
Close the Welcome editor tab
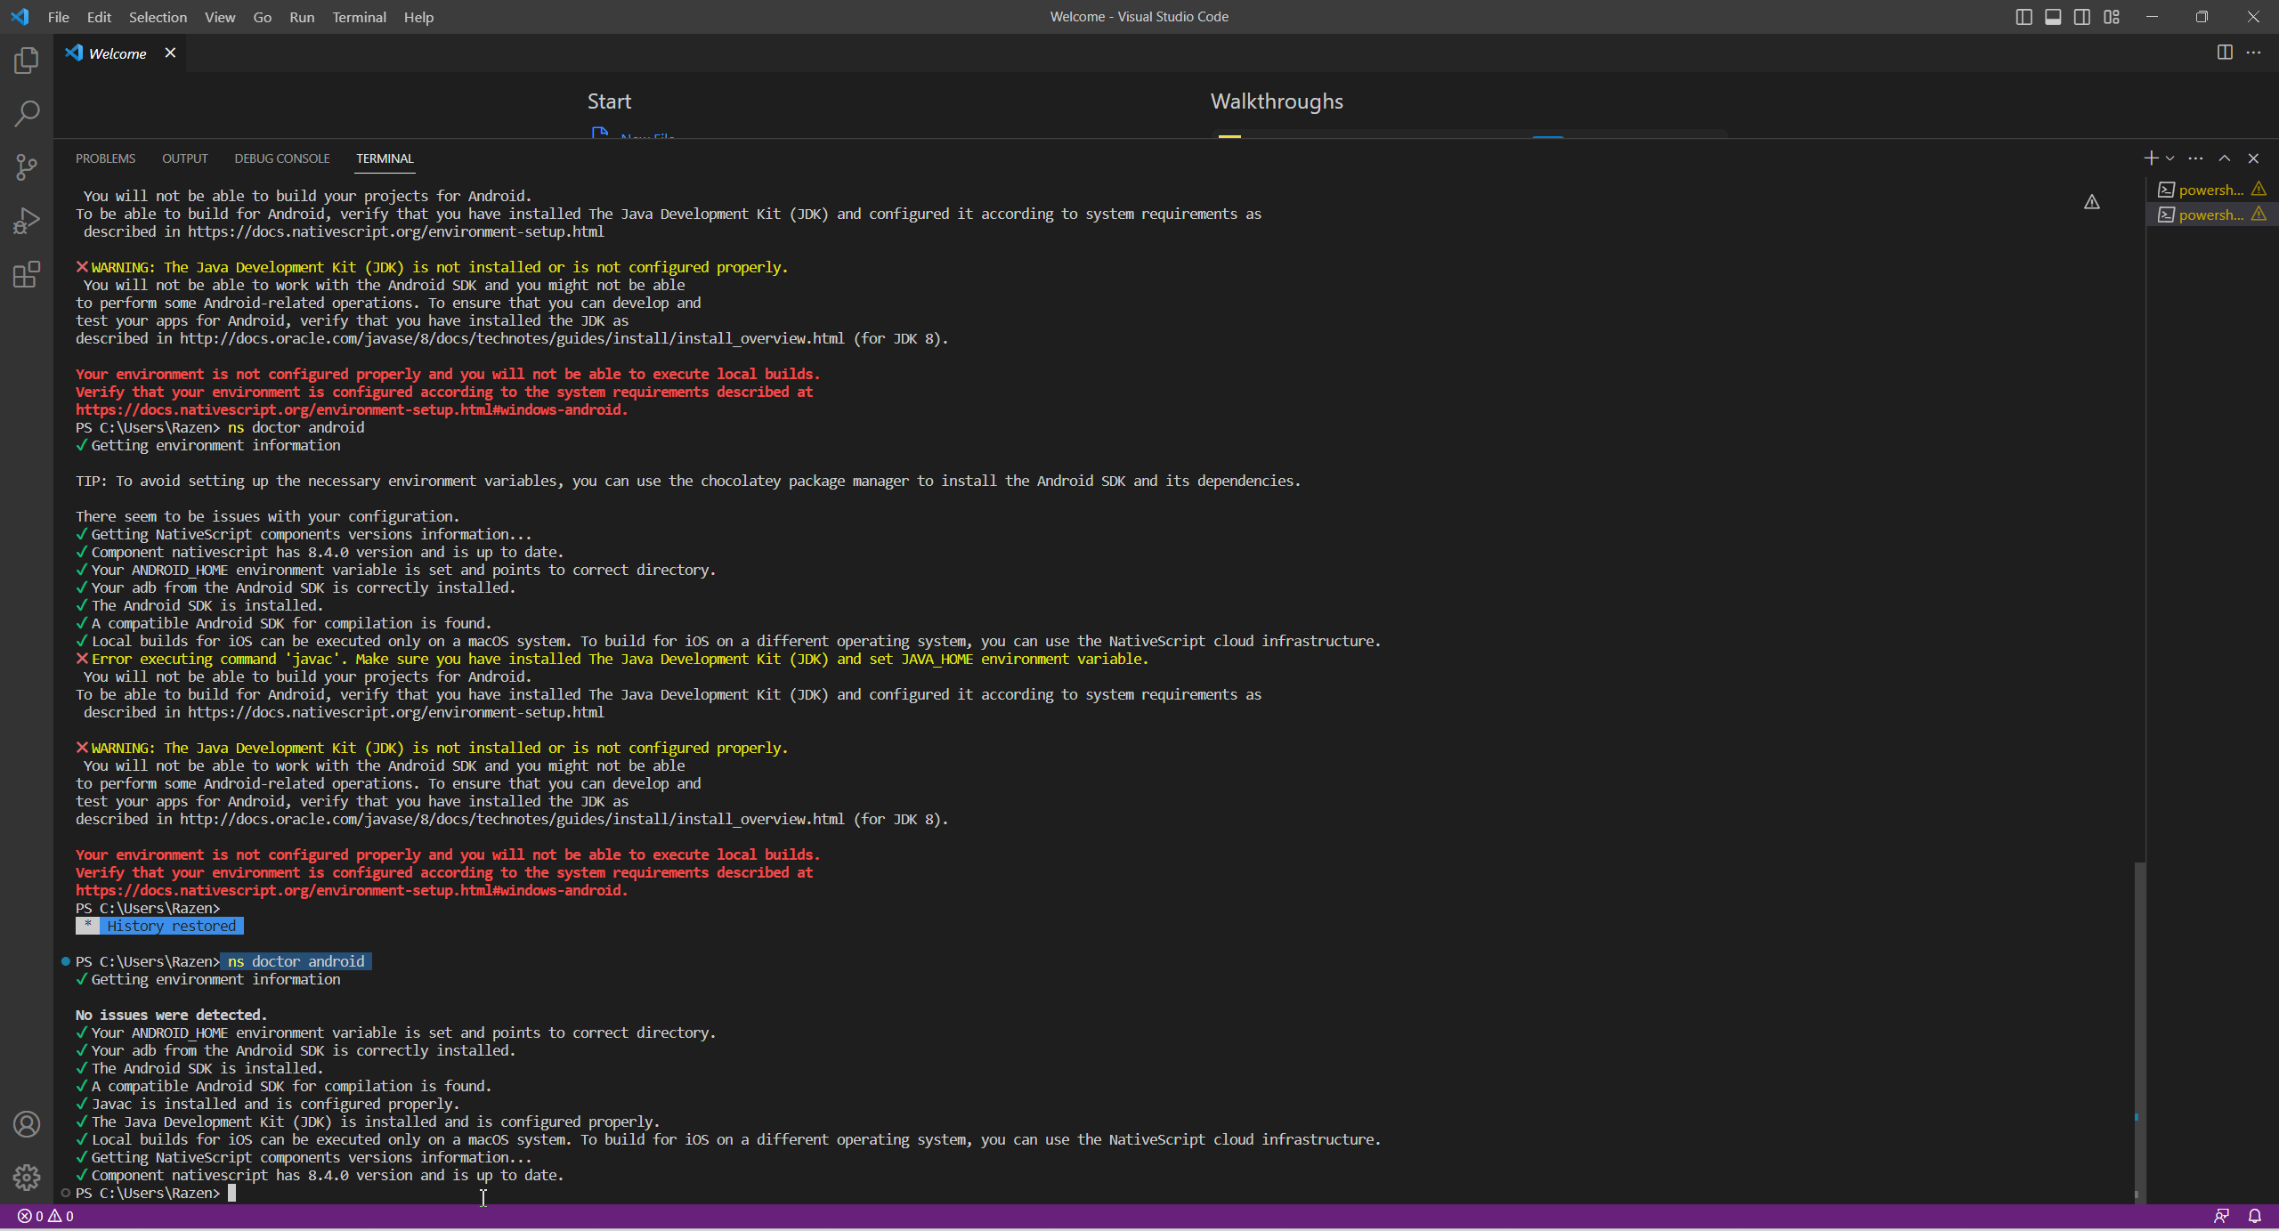point(170,53)
